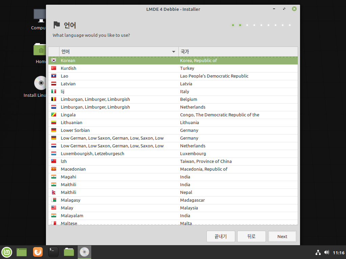Screen dimensions: 346x259
Task: Click the Next button
Action: [x=282, y=236]
